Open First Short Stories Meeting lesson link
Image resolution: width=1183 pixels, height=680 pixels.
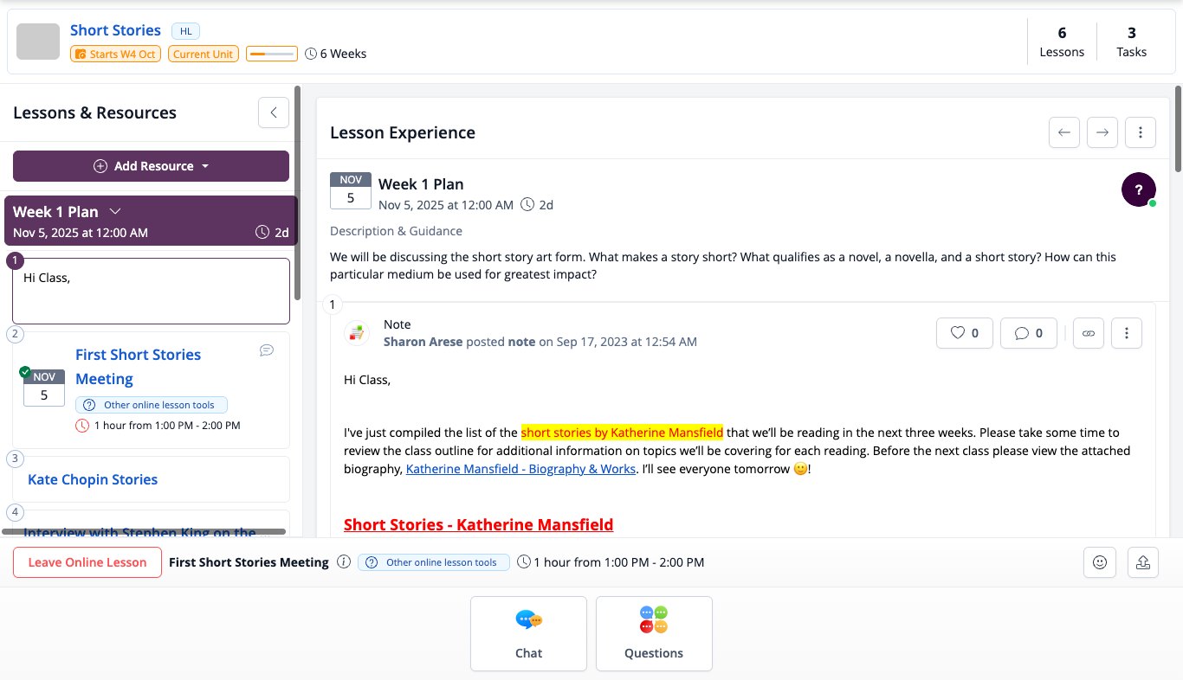click(x=139, y=367)
